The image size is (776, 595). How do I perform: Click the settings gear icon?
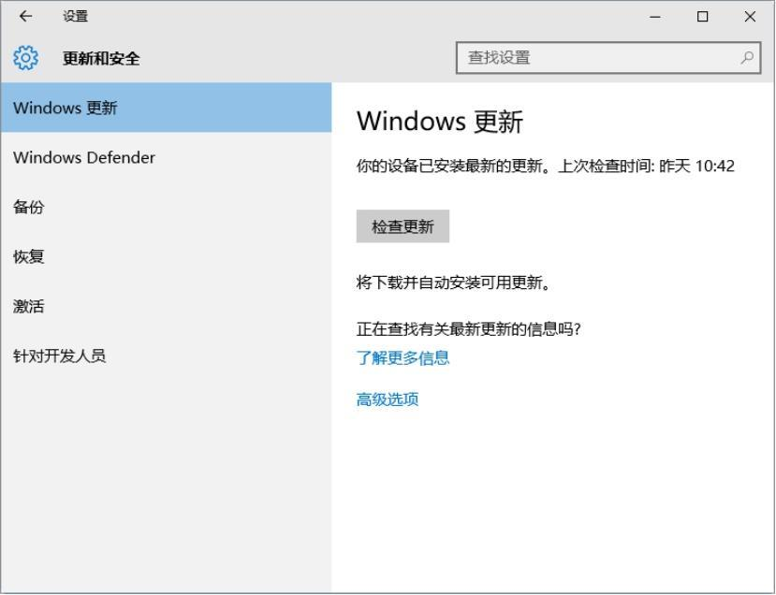coord(25,58)
